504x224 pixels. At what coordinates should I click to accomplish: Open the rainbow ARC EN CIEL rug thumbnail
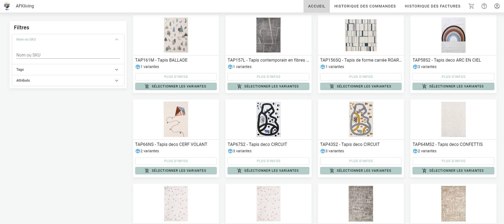(x=453, y=35)
